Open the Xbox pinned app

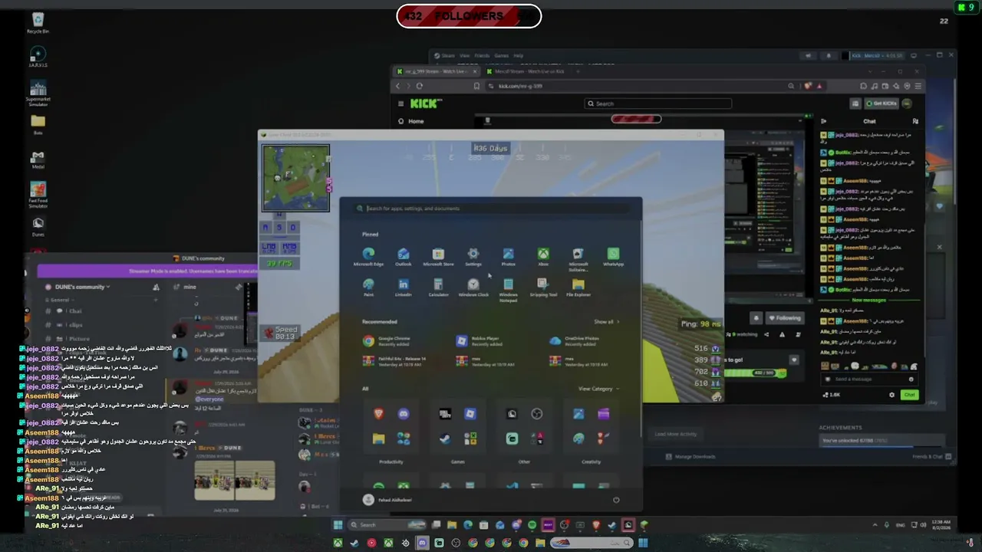543,257
